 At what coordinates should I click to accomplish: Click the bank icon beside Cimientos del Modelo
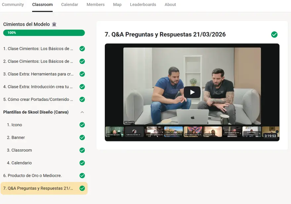(54, 24)
